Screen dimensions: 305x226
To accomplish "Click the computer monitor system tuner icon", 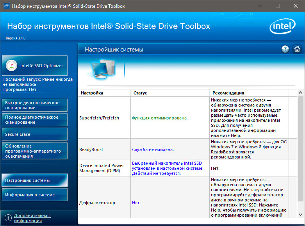I will [103, 69].
